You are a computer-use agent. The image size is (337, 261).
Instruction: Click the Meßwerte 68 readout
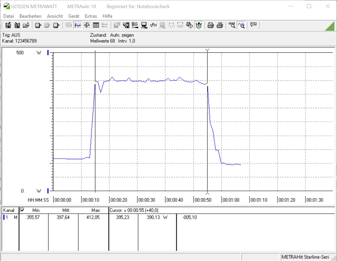point(103,41)
